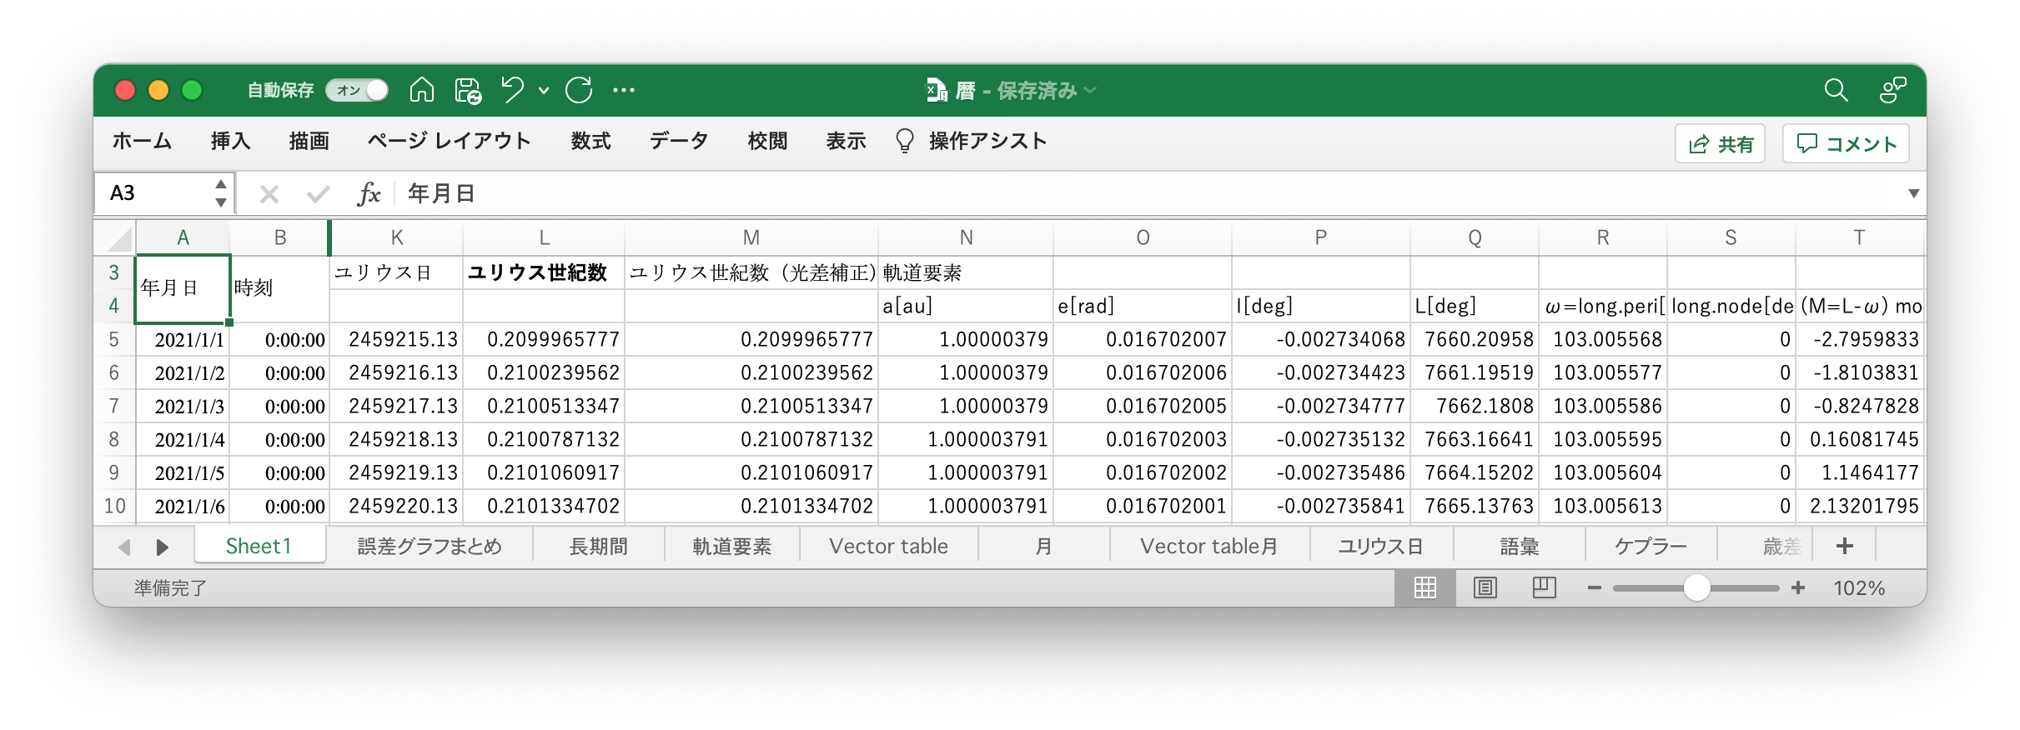Image resolution: width=2020 pixels, height=730 pixels.
Task: Select column T header
Action: pos(1859,237)
